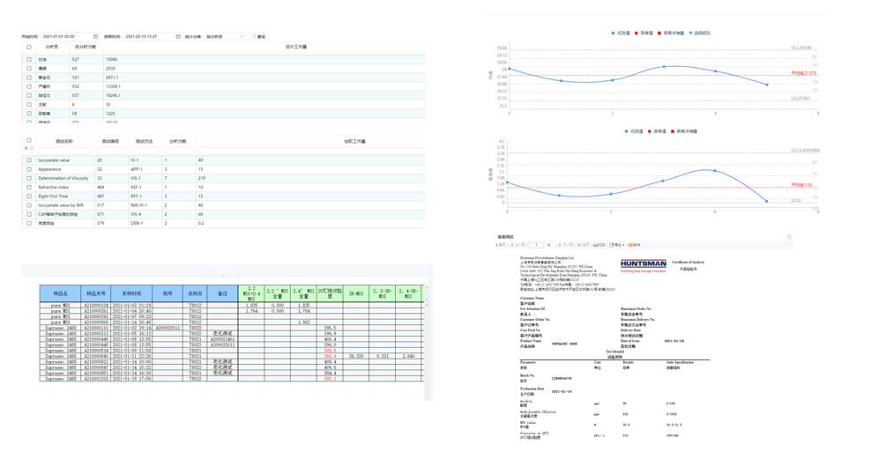Viewport: 885px width, 467px height.
Task: Click the print icon in report toolbar
Action: pyautogui.click(x=599, y=245)
